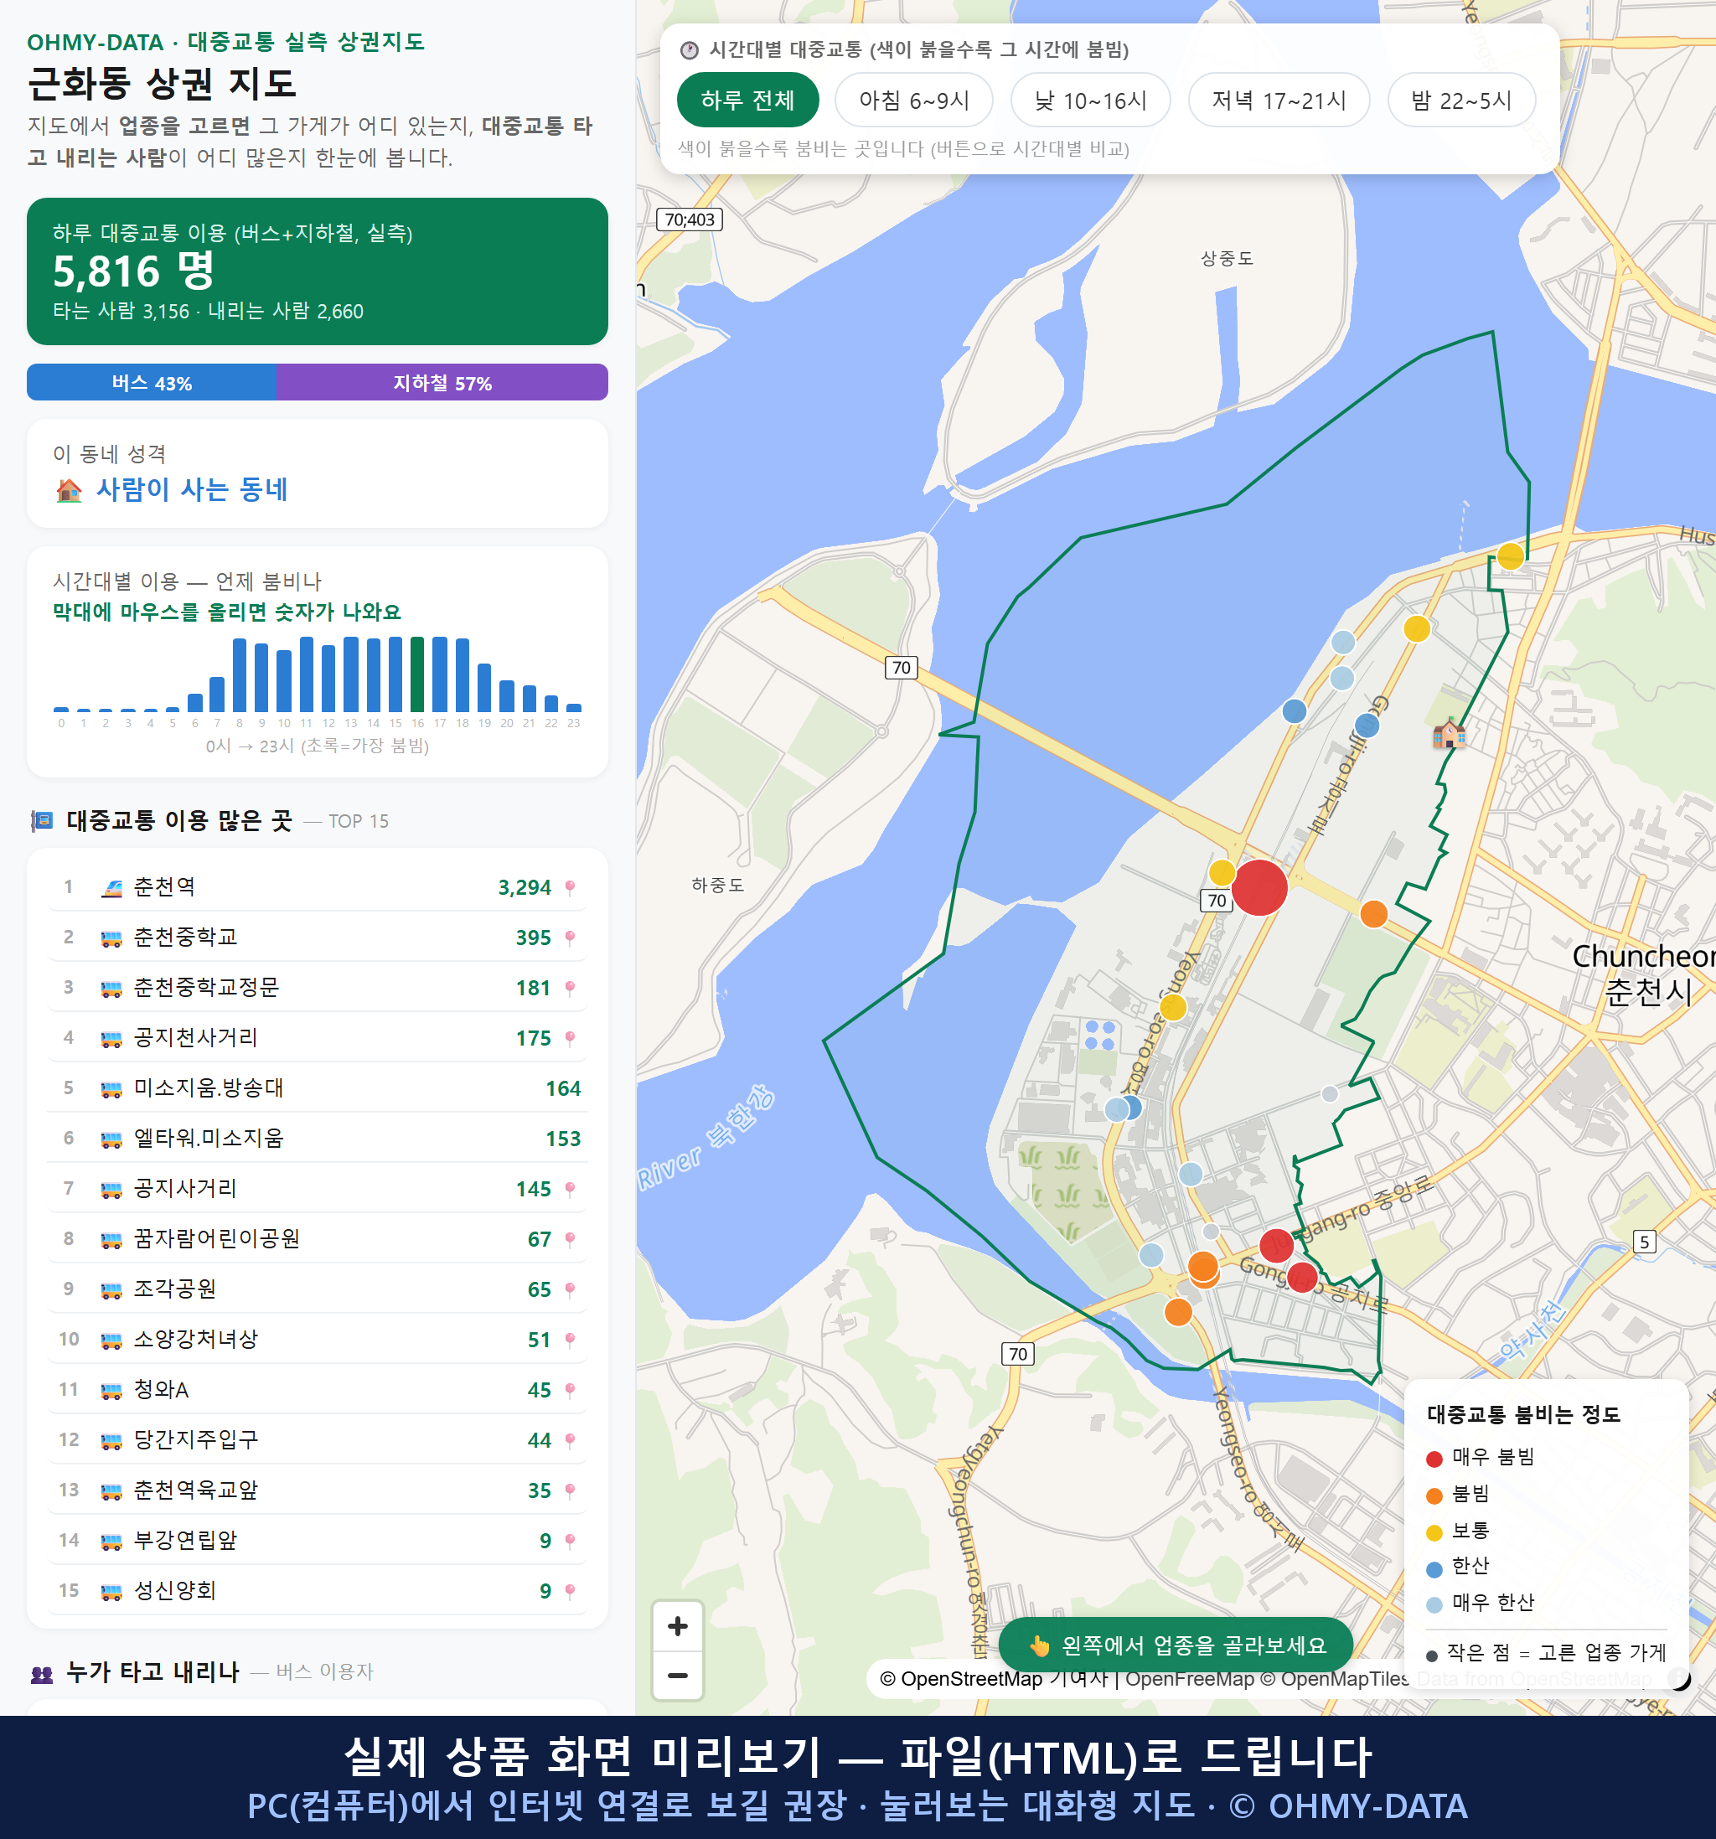Image resolution: width=1716 pixels, height=1839 pixels.
Task: Select the 밤 22~5시 time filter
Action: [x=1461, y=100]
